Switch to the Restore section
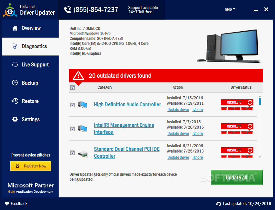Screen dimensions: 275x210 (31, 101)
